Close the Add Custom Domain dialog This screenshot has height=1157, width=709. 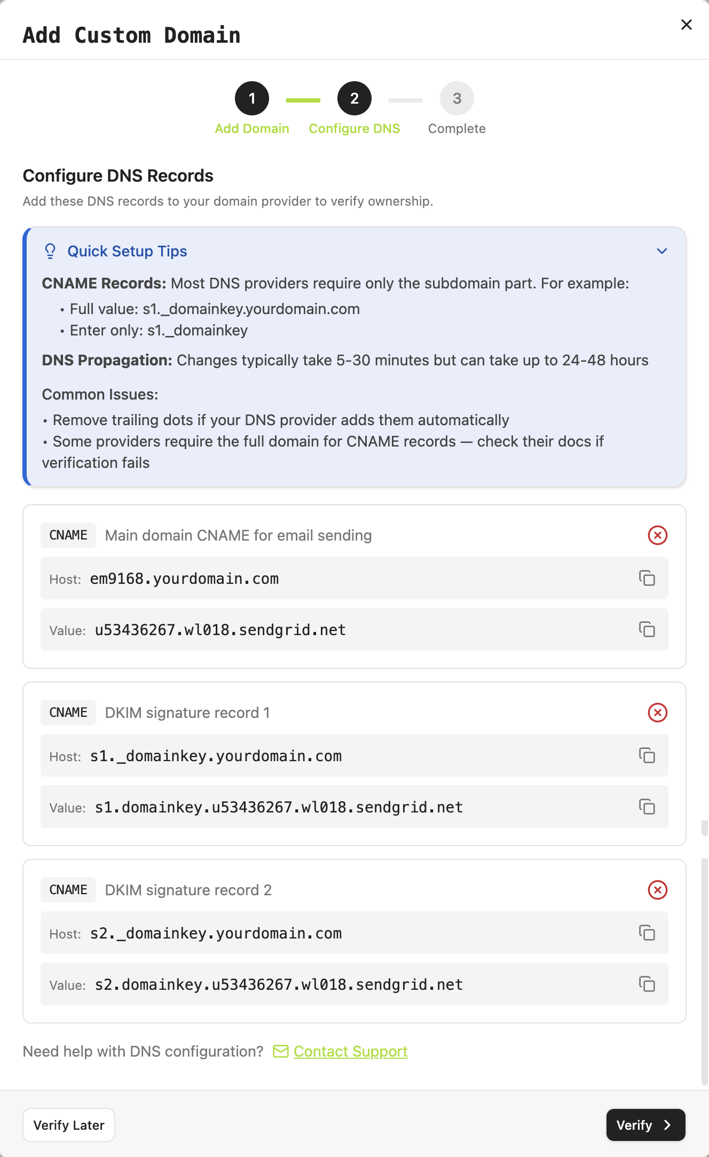click(x=687, y=25)
